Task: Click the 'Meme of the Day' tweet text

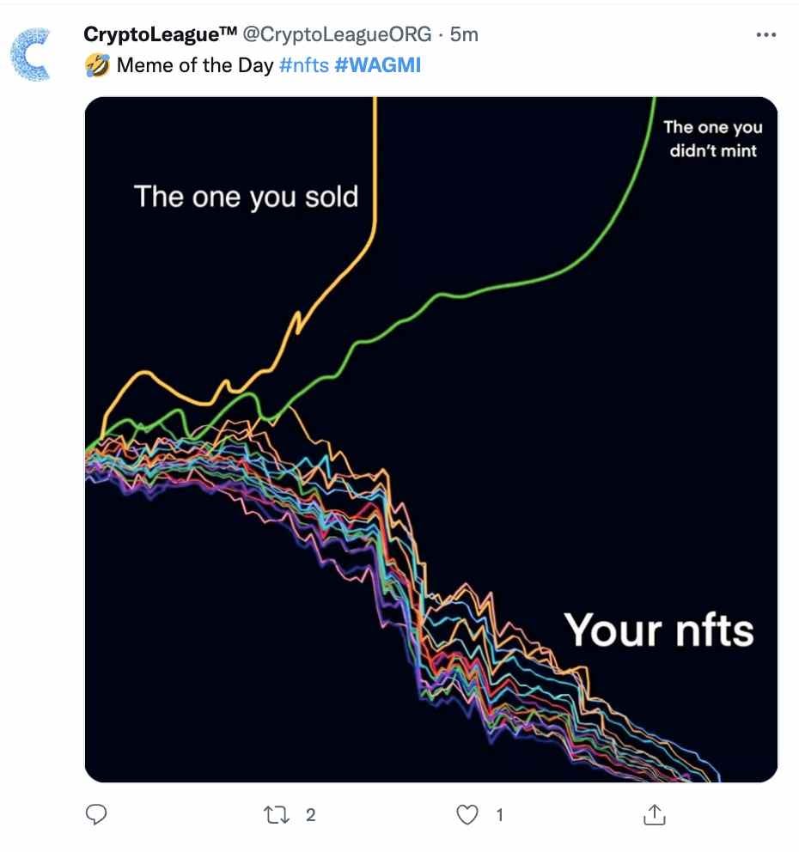Action: [x=194, y=65]
